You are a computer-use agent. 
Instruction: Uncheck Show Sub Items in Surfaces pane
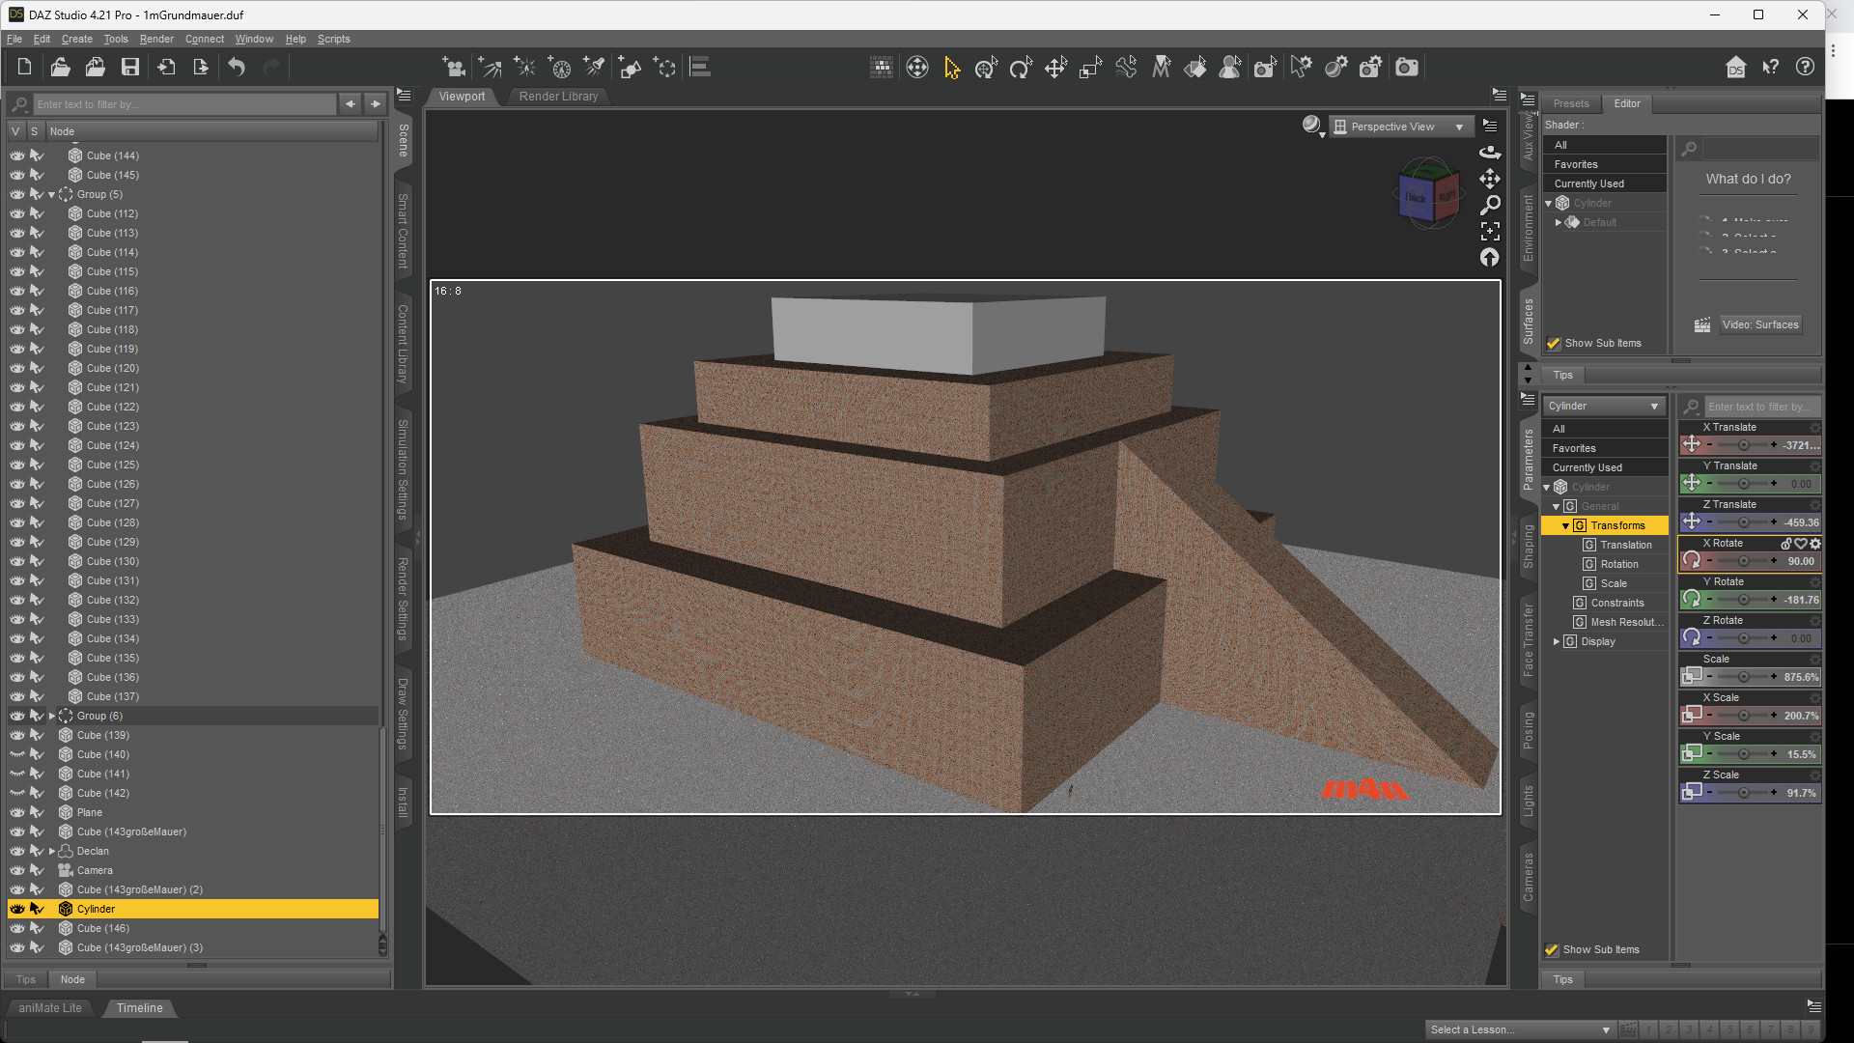click(x=1554, y=344)
